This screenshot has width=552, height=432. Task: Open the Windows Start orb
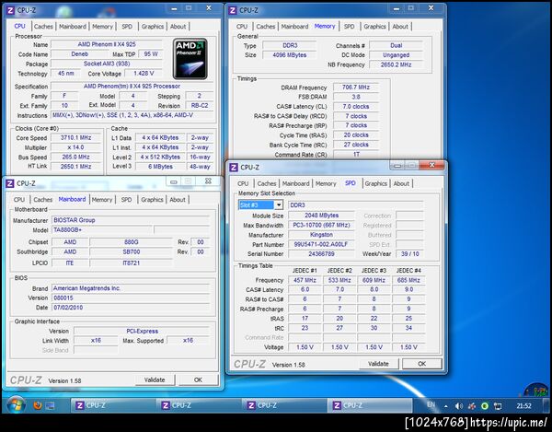coord(16,405)
